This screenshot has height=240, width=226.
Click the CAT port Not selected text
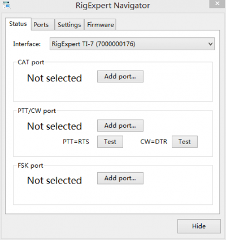[54, 78]
